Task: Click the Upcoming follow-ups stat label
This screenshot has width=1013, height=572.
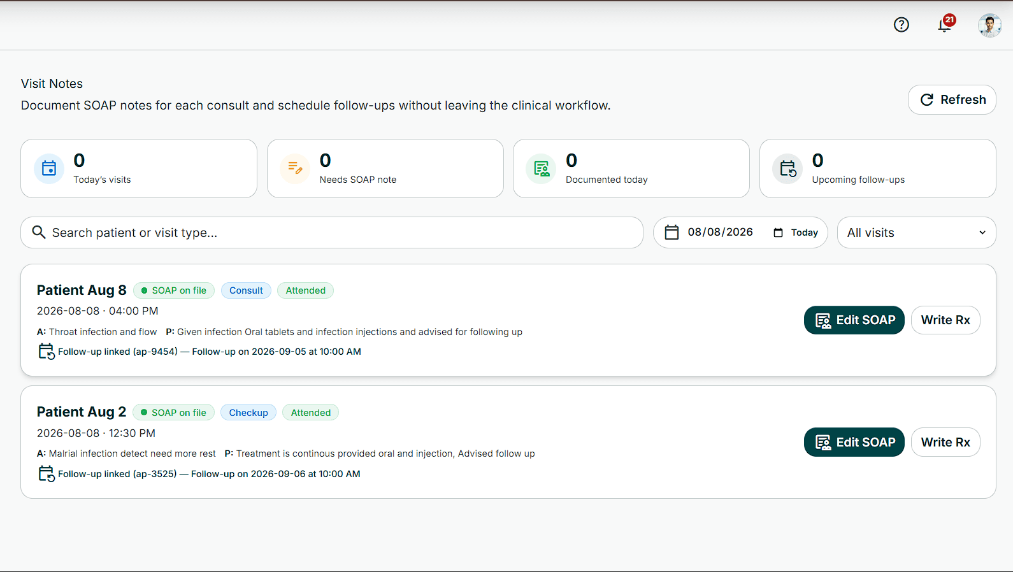Action: (858, 180)
